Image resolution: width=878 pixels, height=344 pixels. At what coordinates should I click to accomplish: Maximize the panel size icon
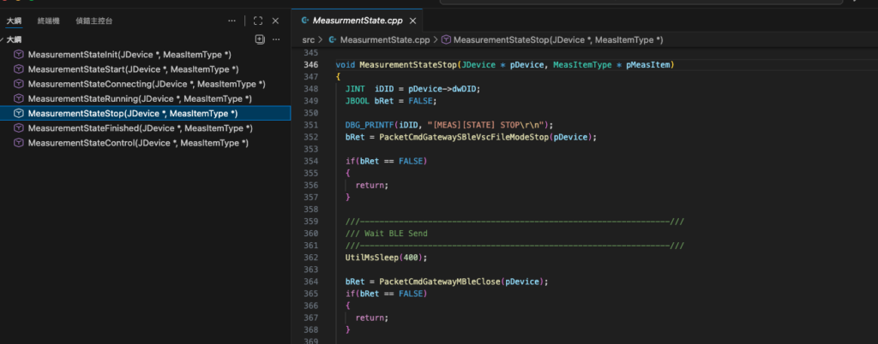point(257,21)
